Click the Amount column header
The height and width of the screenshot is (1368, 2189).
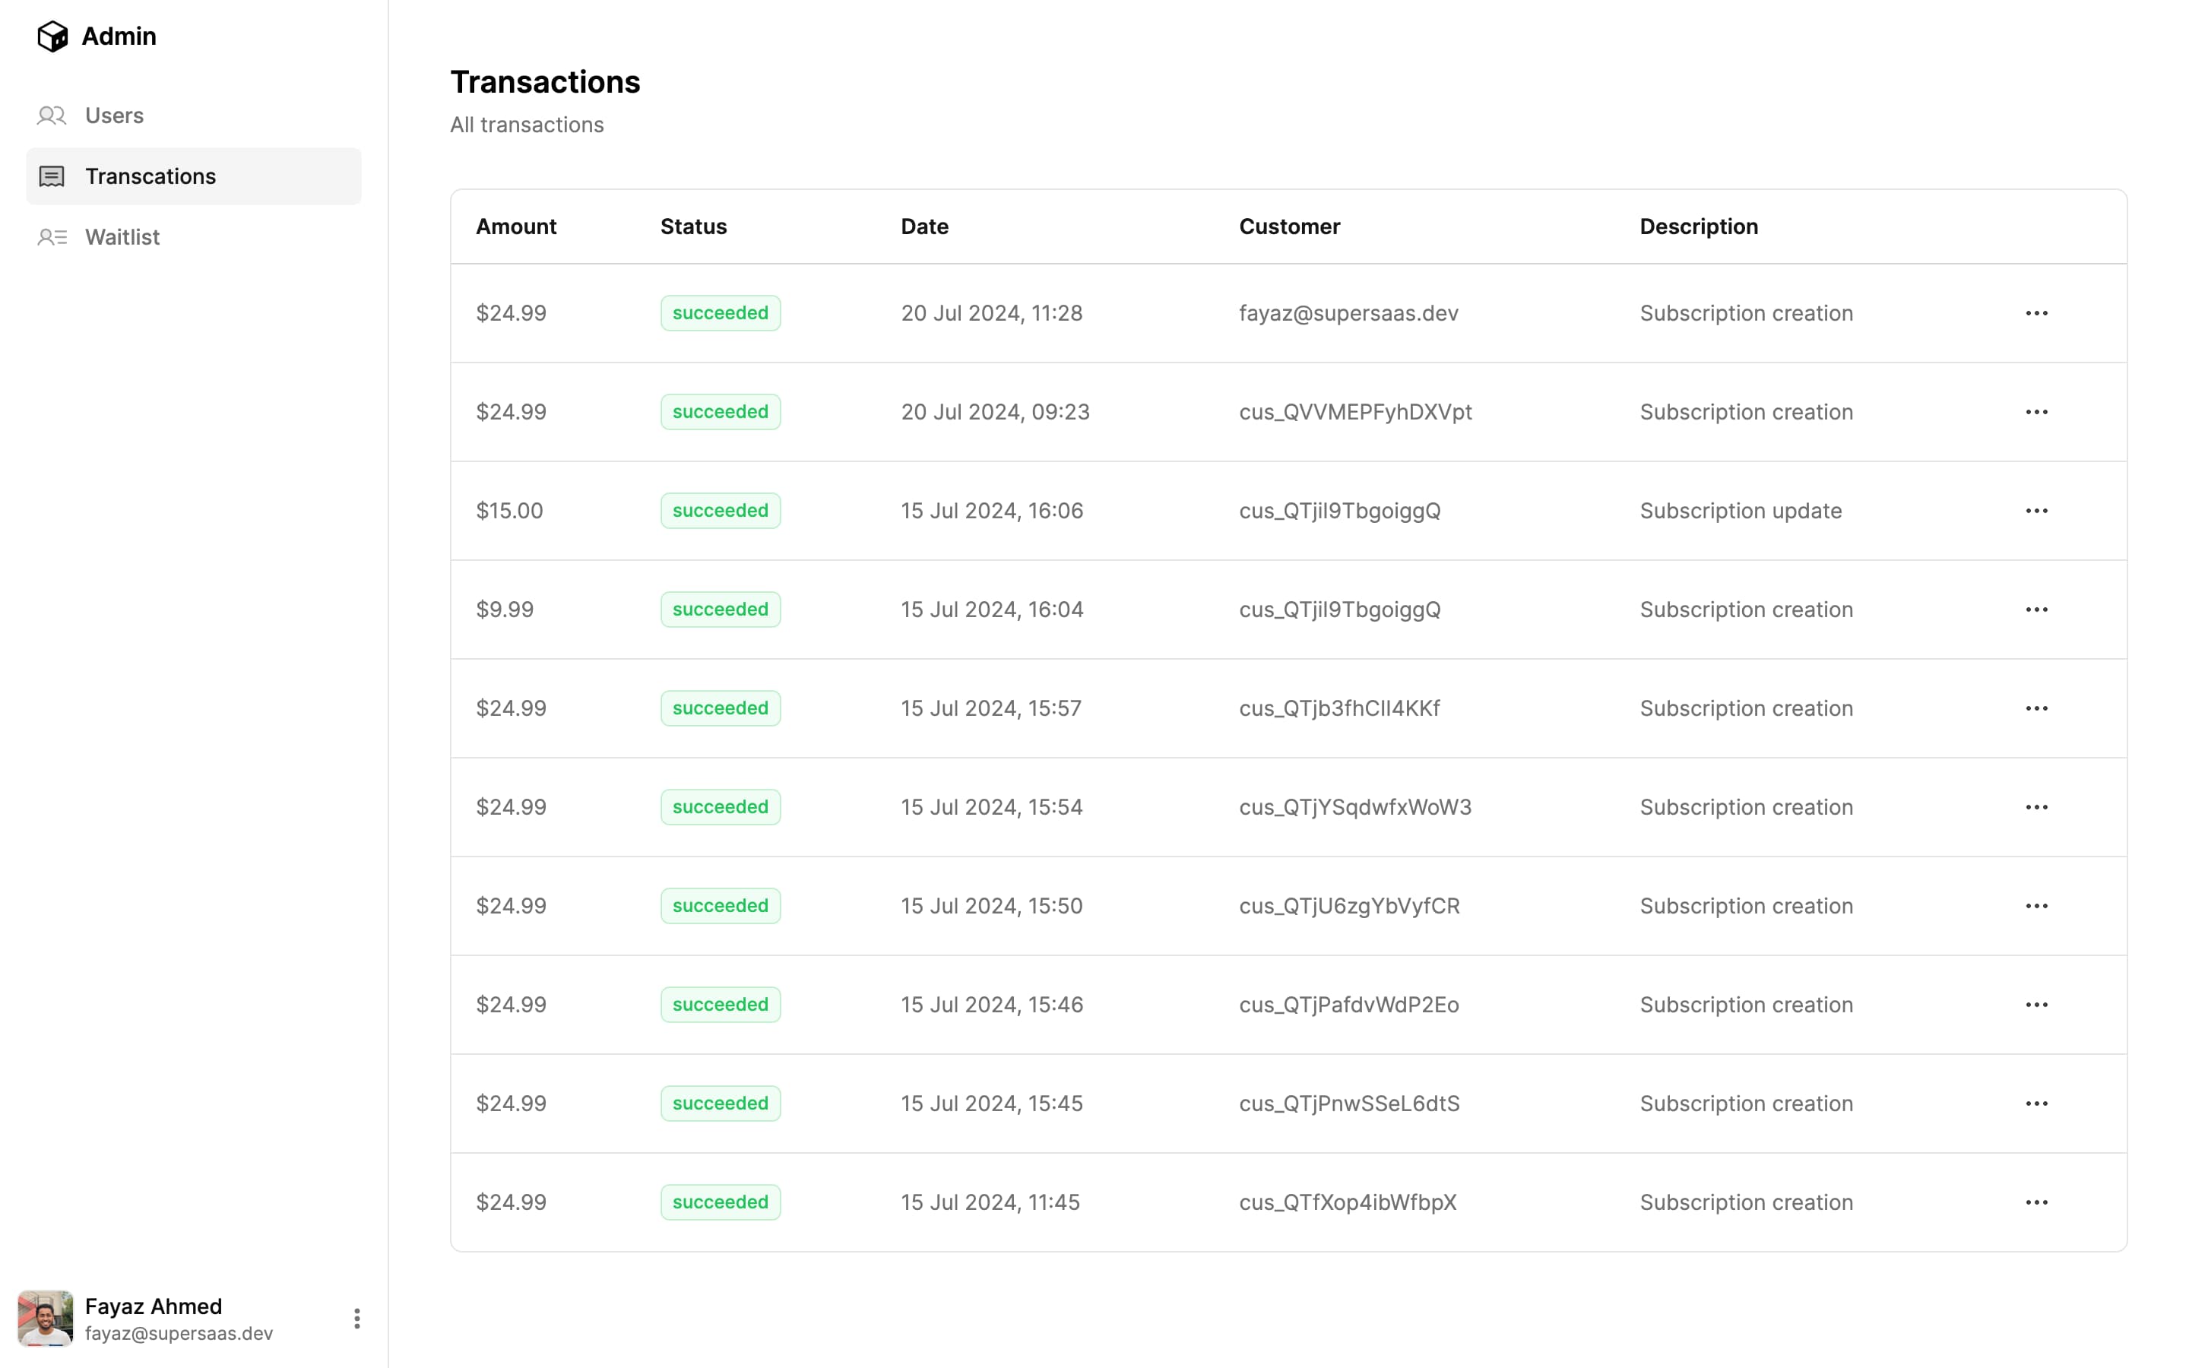[515, 226]
